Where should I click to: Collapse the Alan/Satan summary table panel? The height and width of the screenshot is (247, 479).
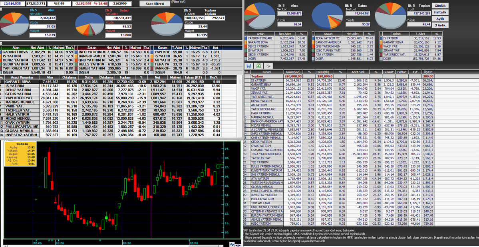click(x=1, y=43)
